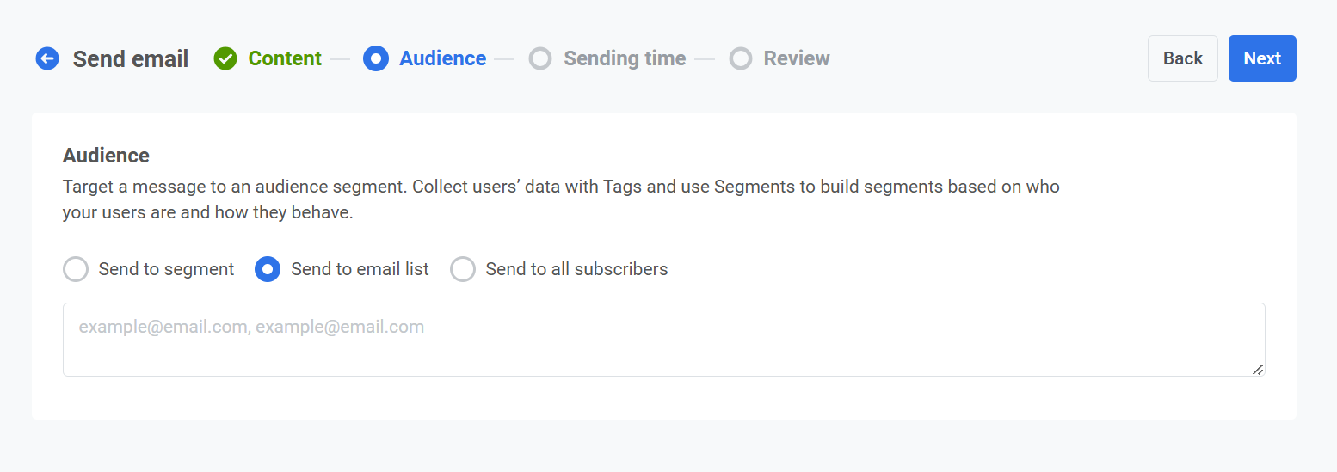The width and height of the screenshot is (1337, 472).
Task: Click the Audience step indicator circle
Action: [x=376, y=58]
